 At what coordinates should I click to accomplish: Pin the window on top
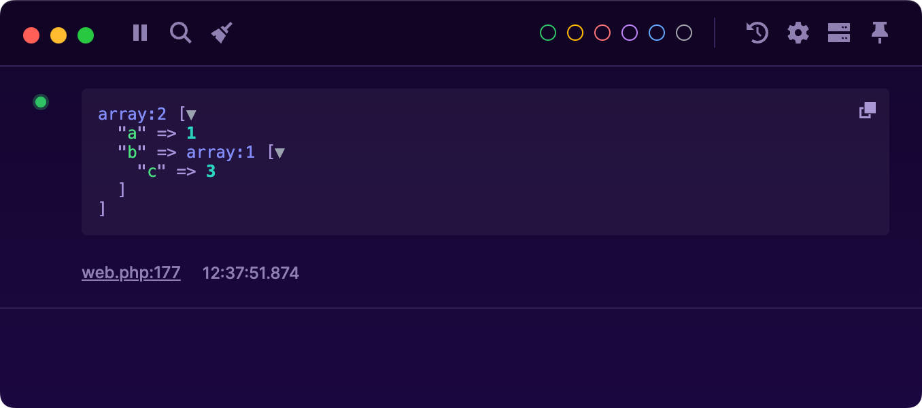pyautogui.click(x=880, y=31)
